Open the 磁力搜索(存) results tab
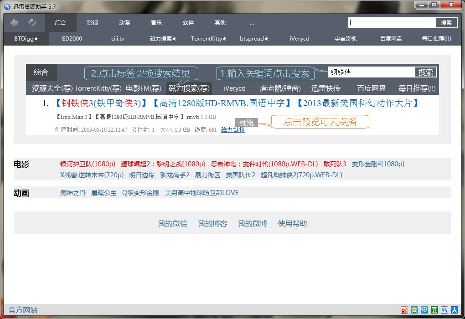The width and height of the screenshot is (465, 319). coord(188,88)
